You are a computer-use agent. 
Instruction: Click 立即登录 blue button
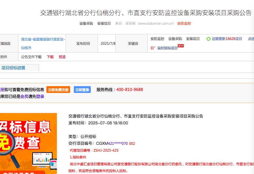pos(82,90)
